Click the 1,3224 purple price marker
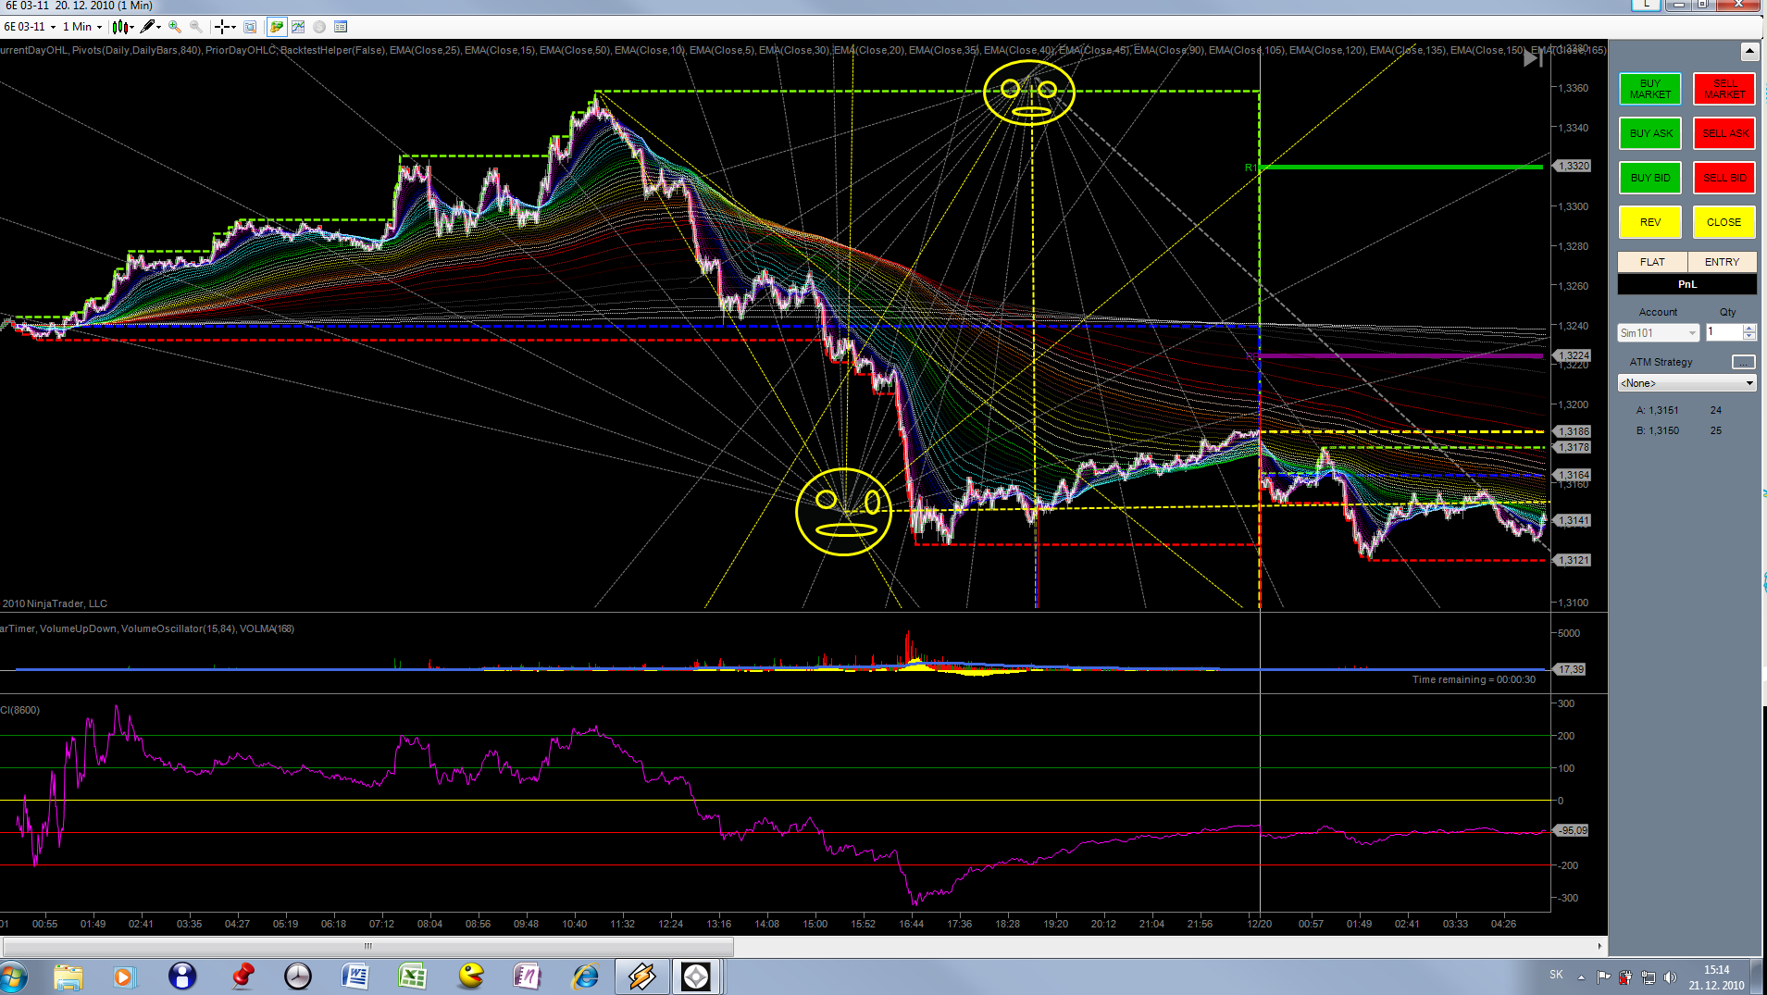Image resolution: width=1767 pixels, height=995 pixels. coord(1573,355)
